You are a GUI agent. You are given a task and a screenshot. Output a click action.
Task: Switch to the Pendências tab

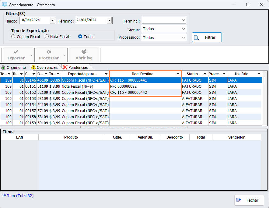click(78, 67)
